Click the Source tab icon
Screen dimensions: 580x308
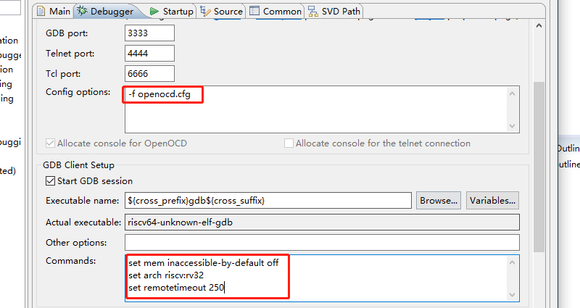pyautogui.click(x=206, y=11)
